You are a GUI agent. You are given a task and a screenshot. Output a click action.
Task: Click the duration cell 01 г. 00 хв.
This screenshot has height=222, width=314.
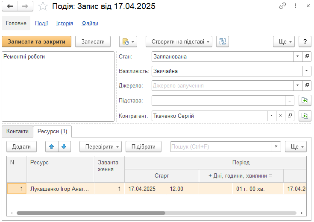tap(258, 189)
